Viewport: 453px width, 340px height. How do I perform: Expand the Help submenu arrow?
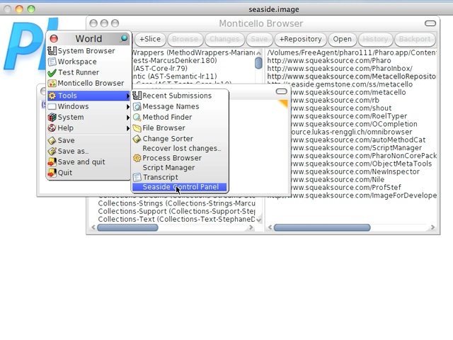pos(127,128)
